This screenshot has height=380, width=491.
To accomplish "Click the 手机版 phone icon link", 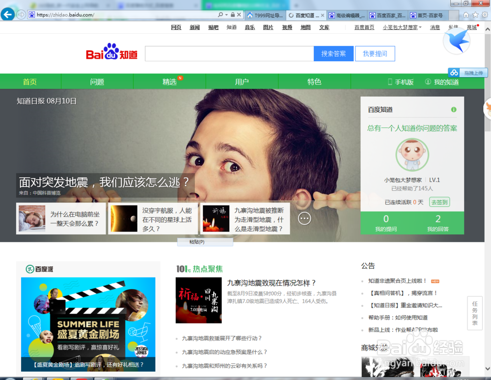I will [401, 82].
